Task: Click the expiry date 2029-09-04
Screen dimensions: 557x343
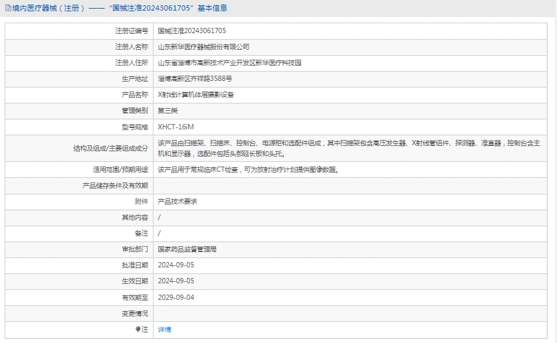Action: pyautogui.click(x=175, y=297)
